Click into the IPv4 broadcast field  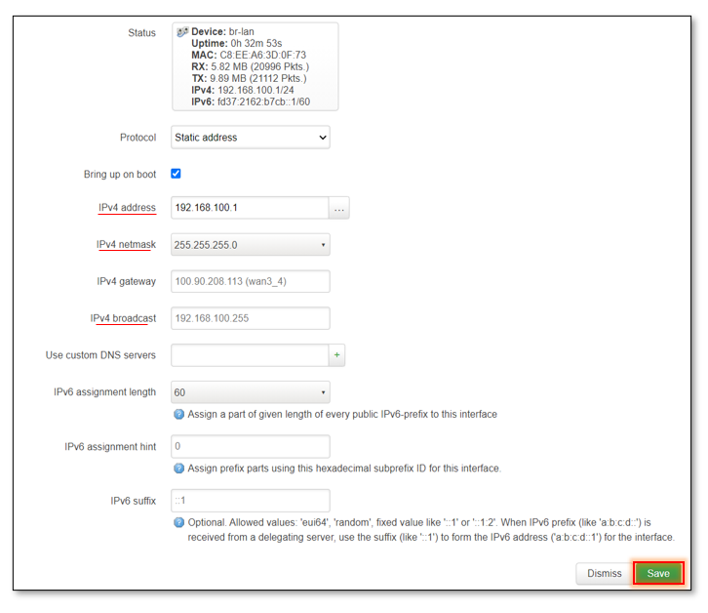click(251, 318)
